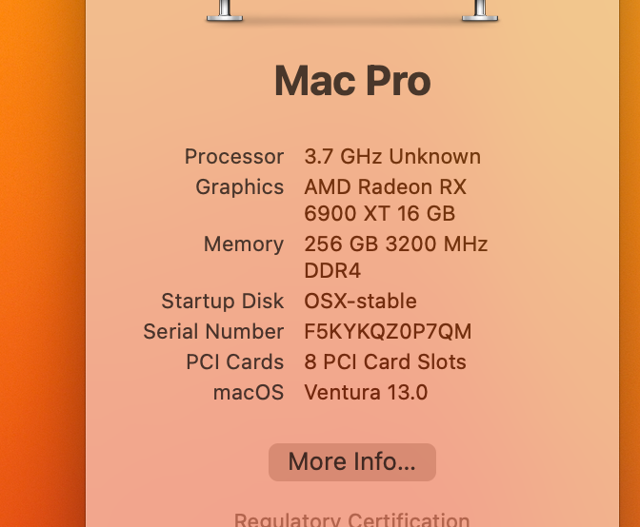The height and width of the screenshot is (527, 640).
Task: Click the Ventura 13.0 version text
Action: pos(366,393)
